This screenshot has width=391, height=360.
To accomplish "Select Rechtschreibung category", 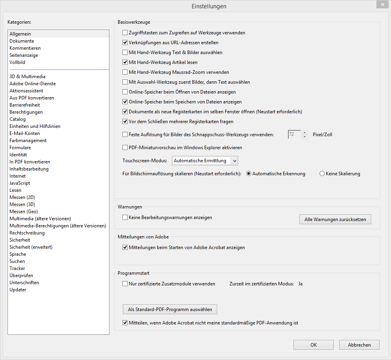I will pos(58,233).
